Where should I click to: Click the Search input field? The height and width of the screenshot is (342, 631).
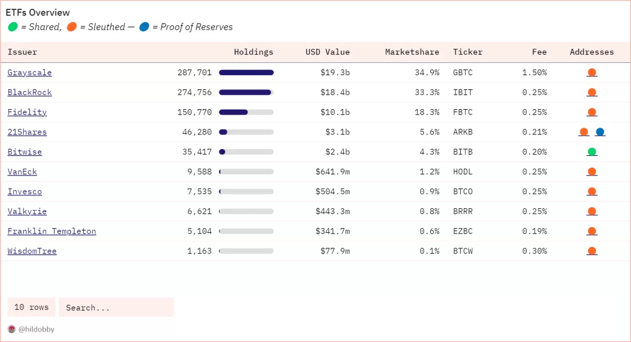[116, 307]
